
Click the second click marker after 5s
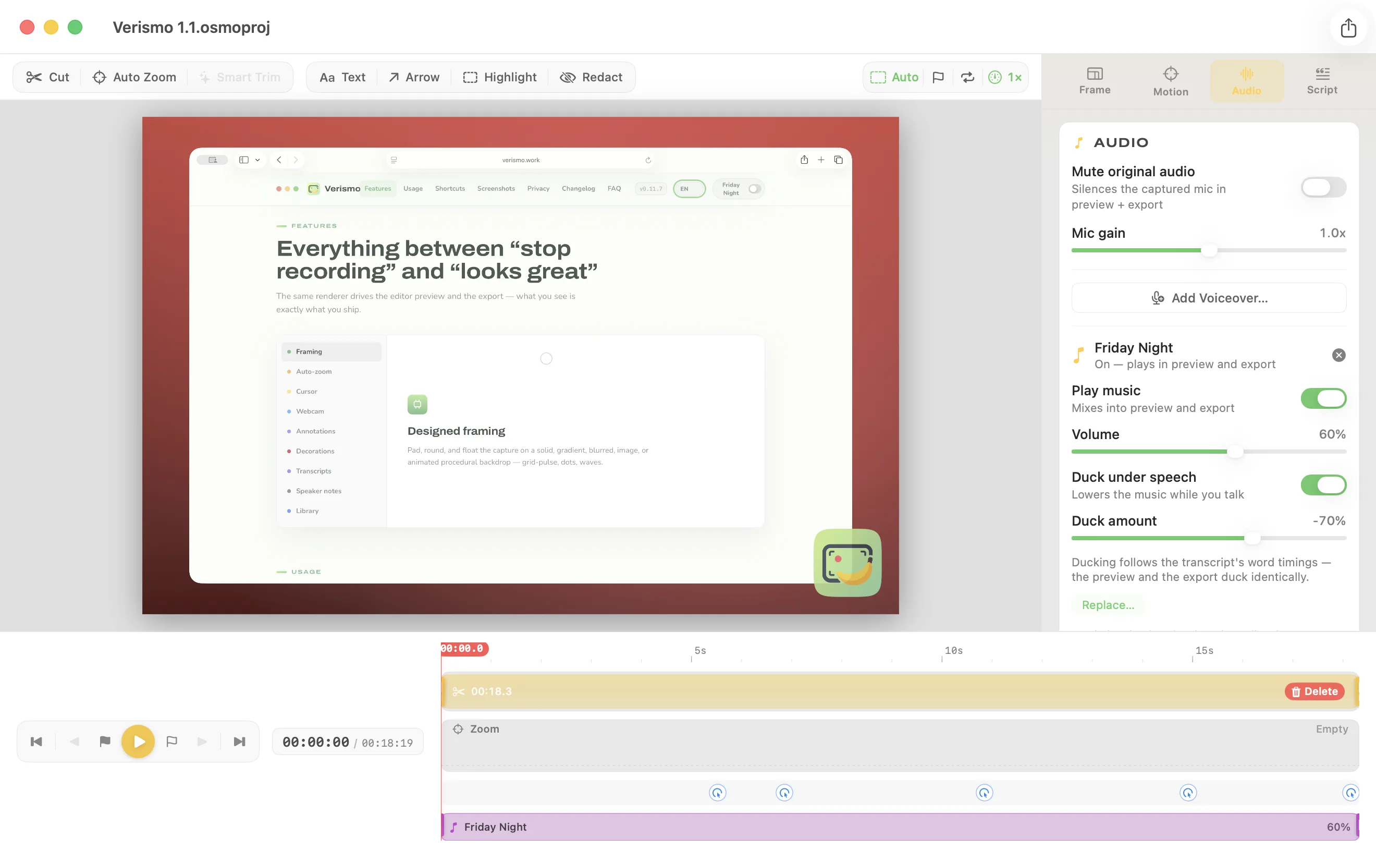[x=784, y=793]
